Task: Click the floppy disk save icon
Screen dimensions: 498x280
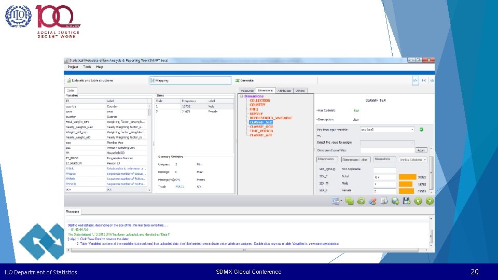Action: 407,201
